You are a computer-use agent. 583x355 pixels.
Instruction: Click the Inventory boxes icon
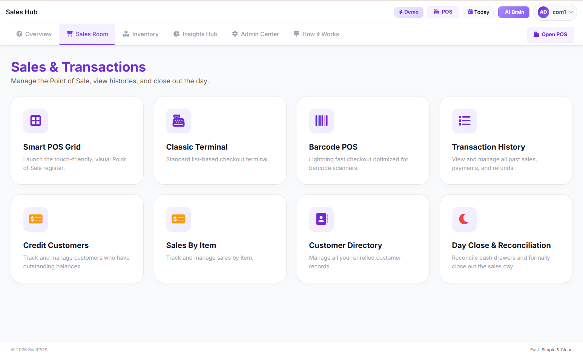[126, 34]
